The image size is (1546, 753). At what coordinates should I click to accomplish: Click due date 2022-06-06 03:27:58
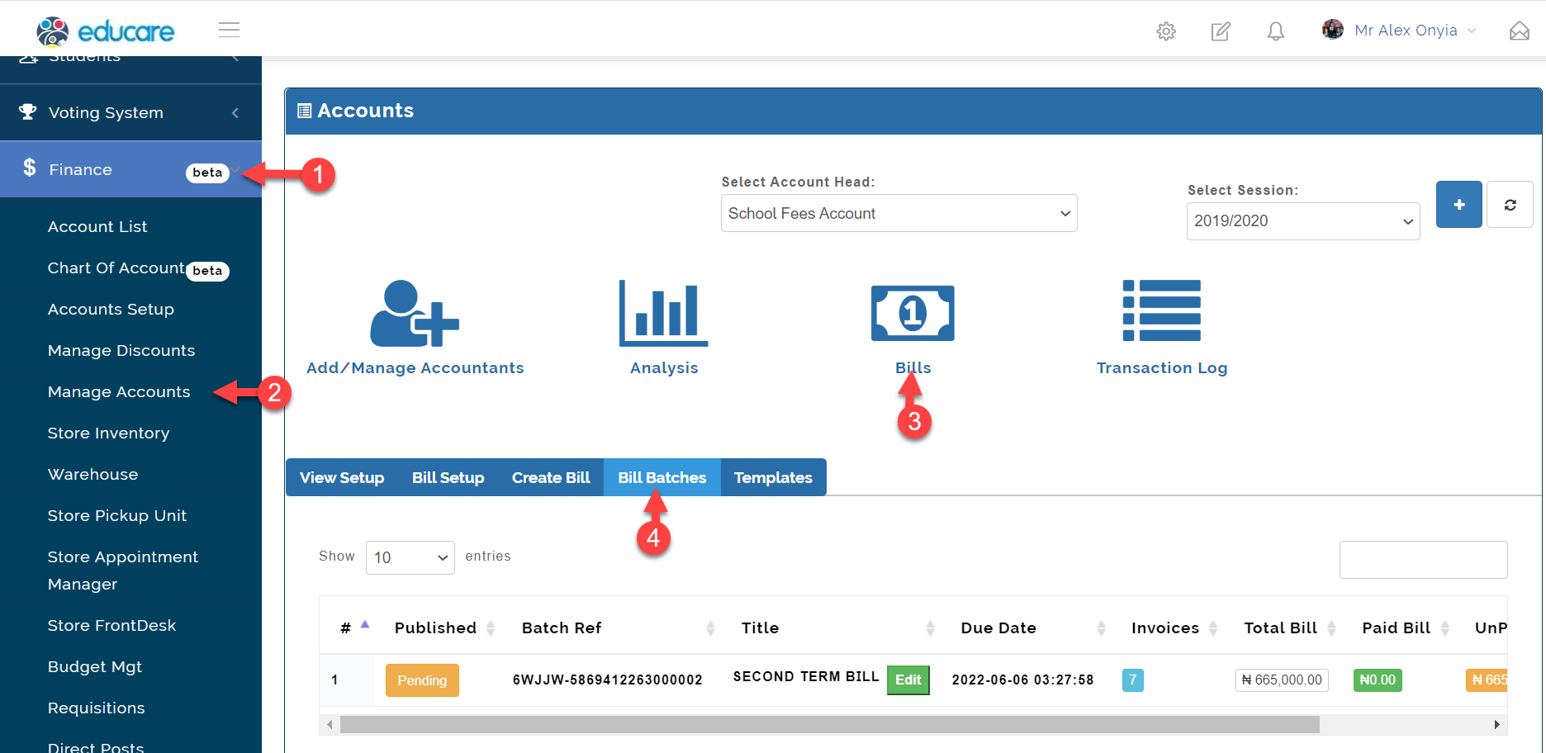pyautogui.click(x=1022, y=680)
